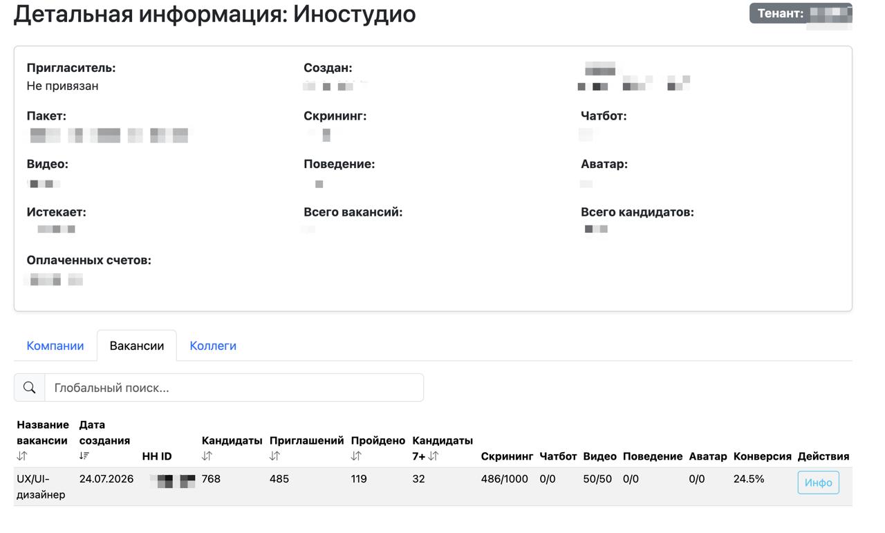Sort the first Кандидаты column via its arrows
Screen dimensions: 885x533
(207, 456)
